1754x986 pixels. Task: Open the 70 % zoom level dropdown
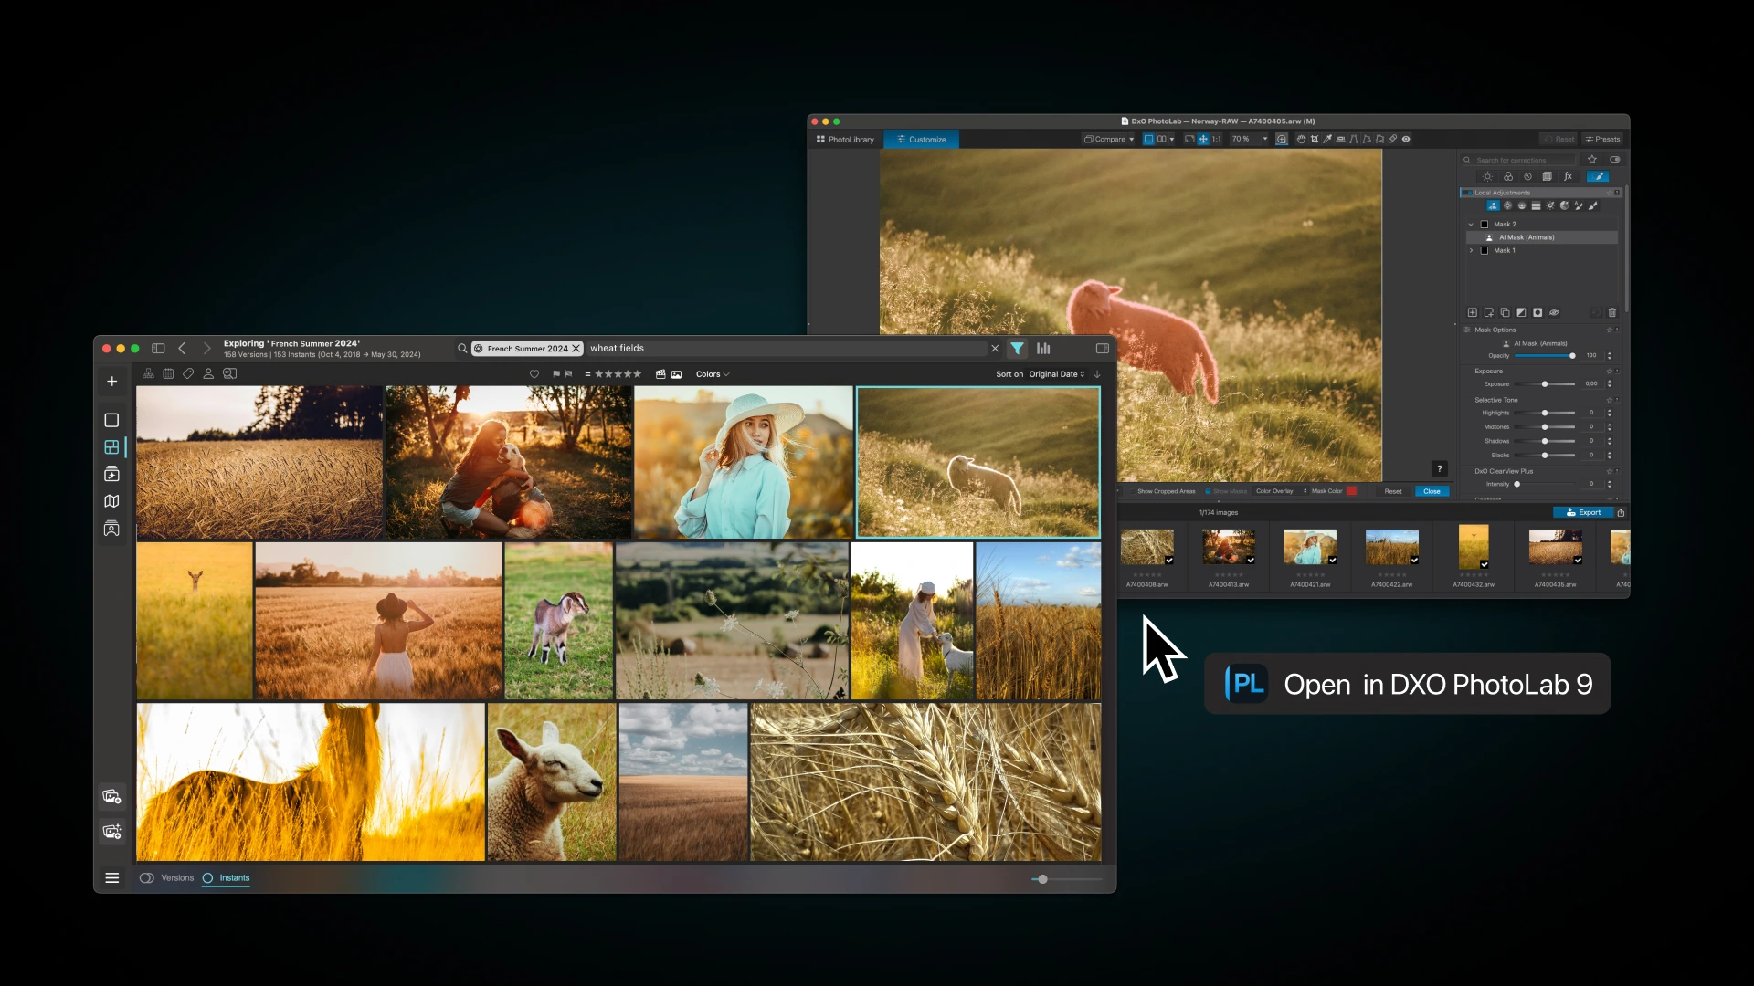[x=1249, y=140]
